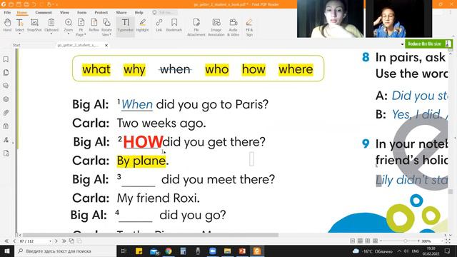Viewport: 457px width, 257px height.
Task: Switch to the Start document tab
Action: pos(16,45)
